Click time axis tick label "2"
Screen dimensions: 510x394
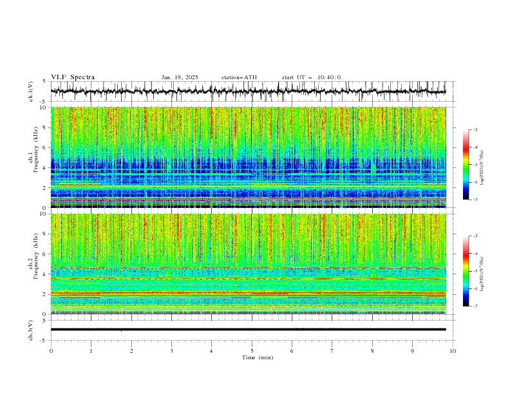131,351
